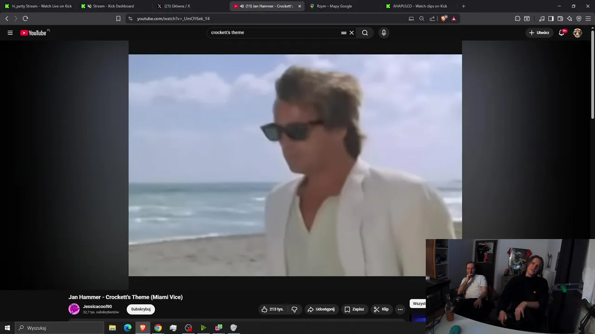Focus the YouTube search field
595x334 pixels.
(274, 32)
